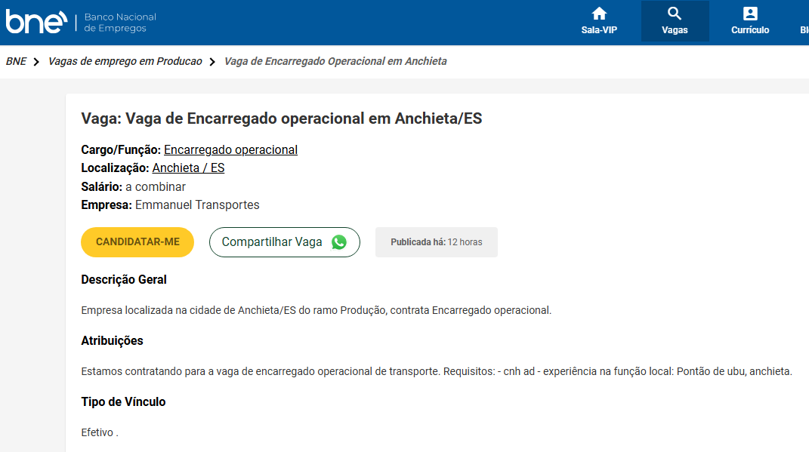Click the chevron after Producao breadcrumb
Image resolution: width=809 pixels, height=452 pixels.
212,62
